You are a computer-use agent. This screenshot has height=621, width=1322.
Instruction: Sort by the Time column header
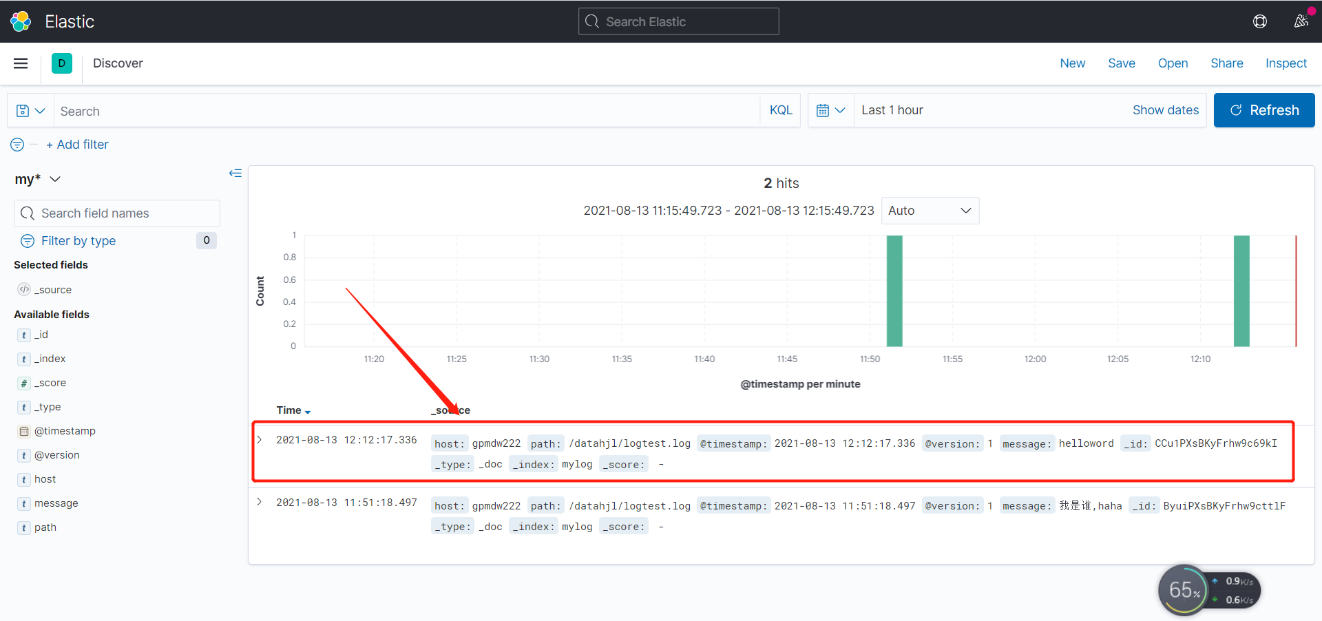[x=293, y=410]
